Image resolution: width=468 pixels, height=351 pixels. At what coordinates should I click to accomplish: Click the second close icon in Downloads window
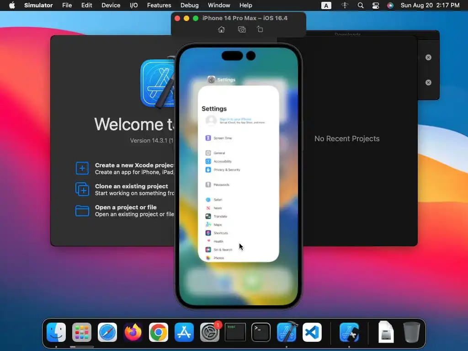click(428, 82)
